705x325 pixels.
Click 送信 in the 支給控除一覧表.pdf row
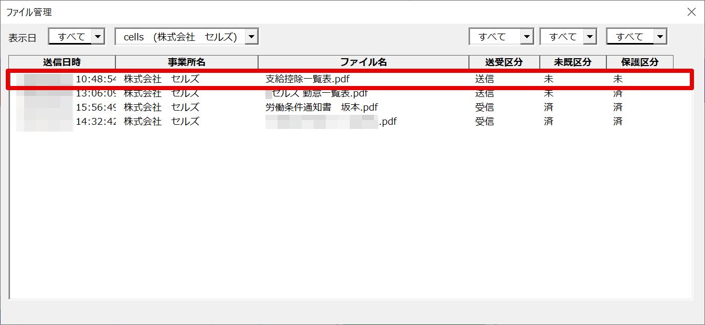click(484, 80)
